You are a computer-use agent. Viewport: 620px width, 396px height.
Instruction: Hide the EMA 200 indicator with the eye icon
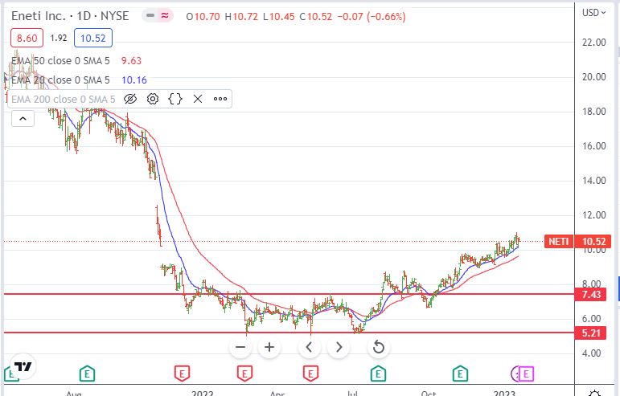point(130,99)
